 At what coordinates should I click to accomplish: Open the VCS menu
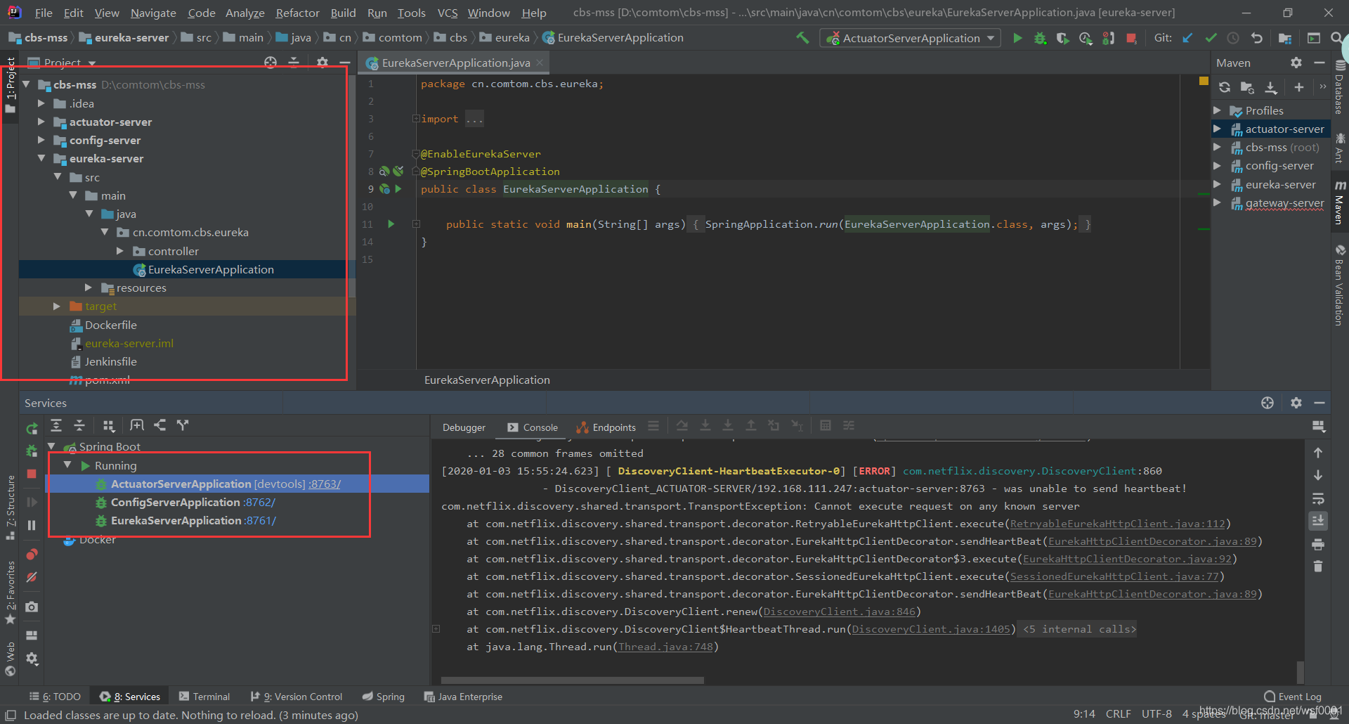[x=448, y=13]
